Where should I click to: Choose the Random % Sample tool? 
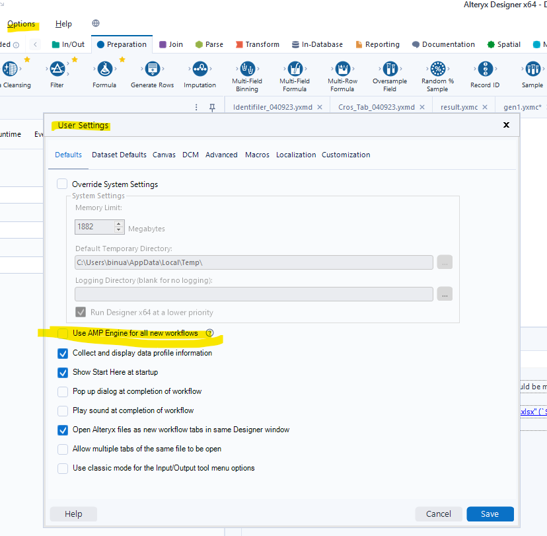point(437,68)
